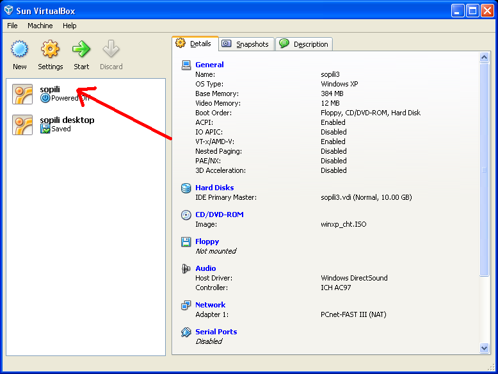Click sopili3.vdi (Normal, 10.00 GB) value

click(x=366, y=197)
